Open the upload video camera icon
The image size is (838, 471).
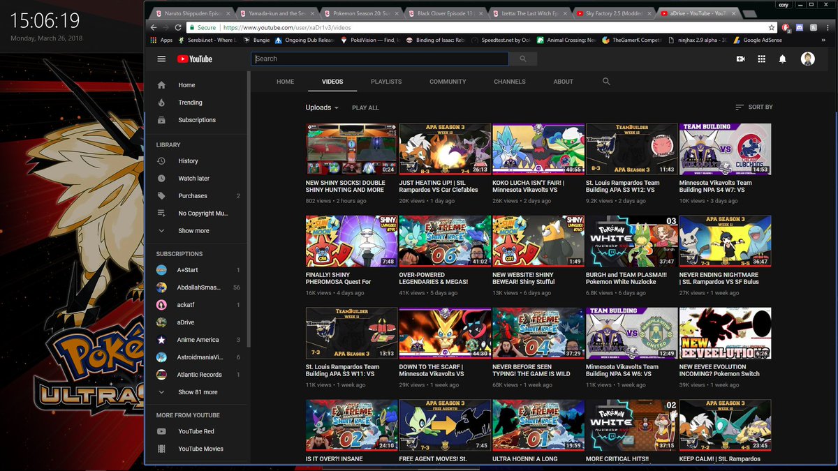pyautogui.click(x=740, y=59)
